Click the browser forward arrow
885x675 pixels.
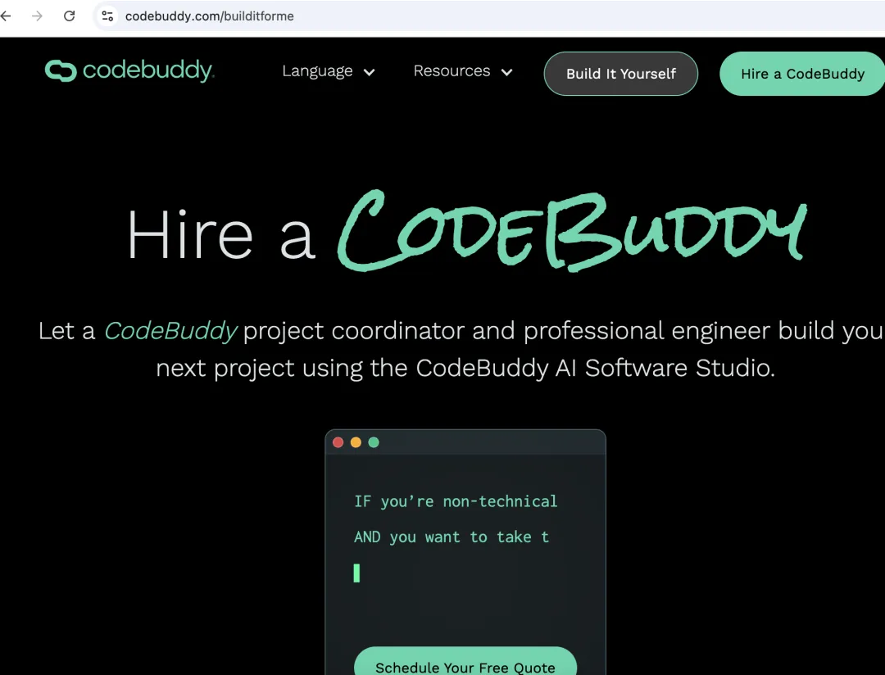[x=37, y=16]
